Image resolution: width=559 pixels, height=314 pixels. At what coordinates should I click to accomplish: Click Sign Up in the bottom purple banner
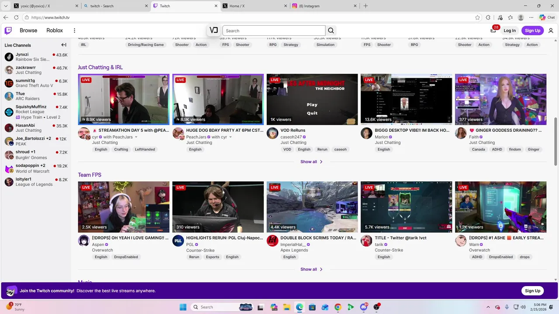tap(532, 291)
